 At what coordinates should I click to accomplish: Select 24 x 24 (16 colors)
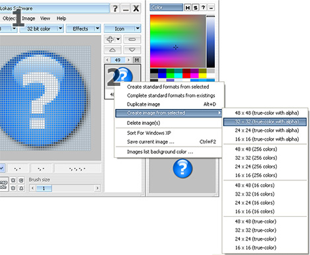(265, 203)
